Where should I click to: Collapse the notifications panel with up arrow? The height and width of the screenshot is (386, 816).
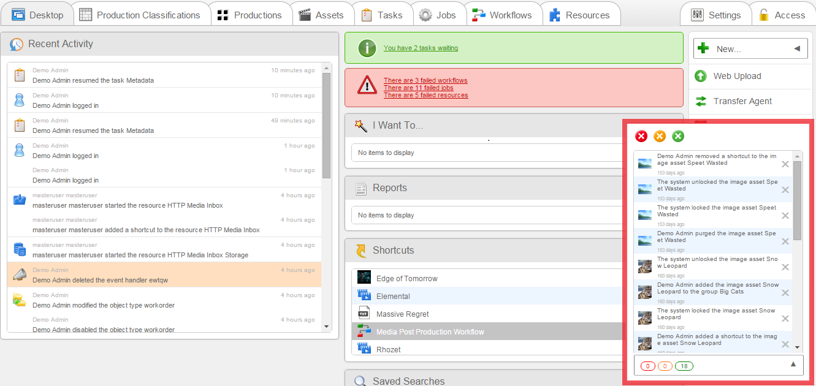pyautogui.click(x=793, y=365)
